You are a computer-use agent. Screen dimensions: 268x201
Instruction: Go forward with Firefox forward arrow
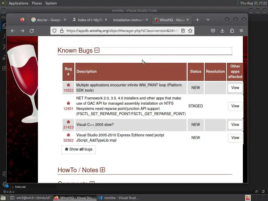22,31
